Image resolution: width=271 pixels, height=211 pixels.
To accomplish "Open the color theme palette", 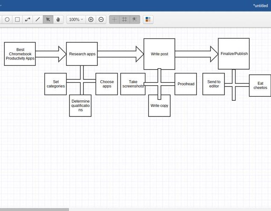I will pyautogui.click(x=148, y=19).
